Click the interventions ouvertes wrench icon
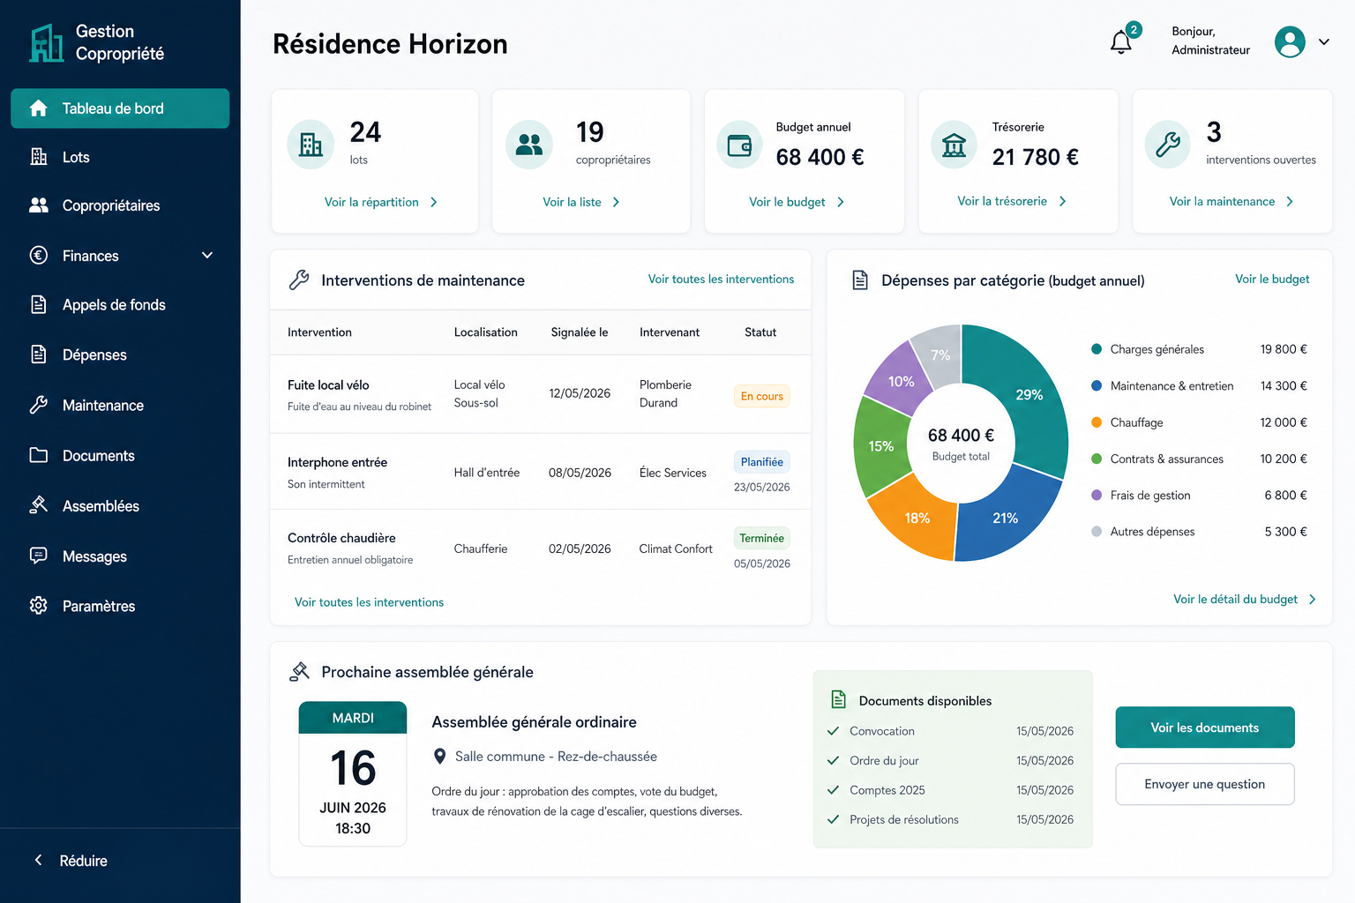Screen dimensions: 1355x903 pos(1168,145)
